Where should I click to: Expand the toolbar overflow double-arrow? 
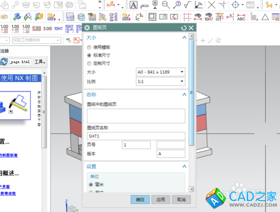pyautogui.click(x=100, y=2)
